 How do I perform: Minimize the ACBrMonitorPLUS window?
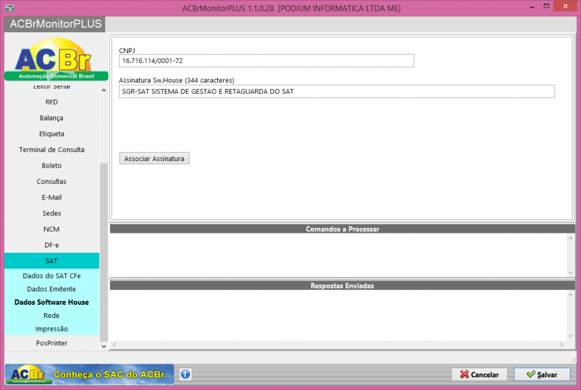(x=532, y=7)
